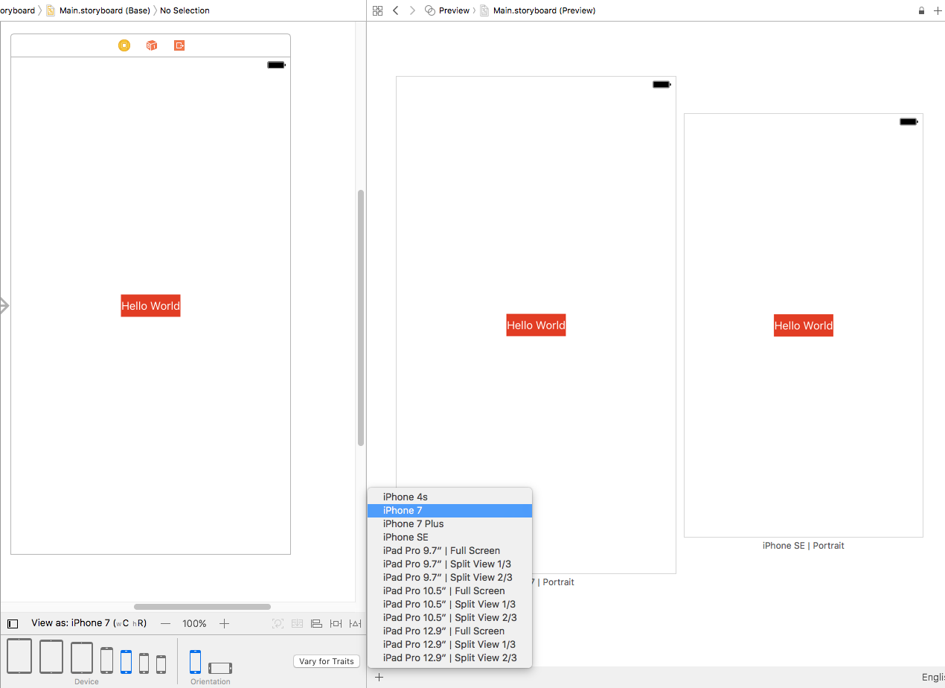Click the Exit icon in scene dock

(x=179, y=45)
